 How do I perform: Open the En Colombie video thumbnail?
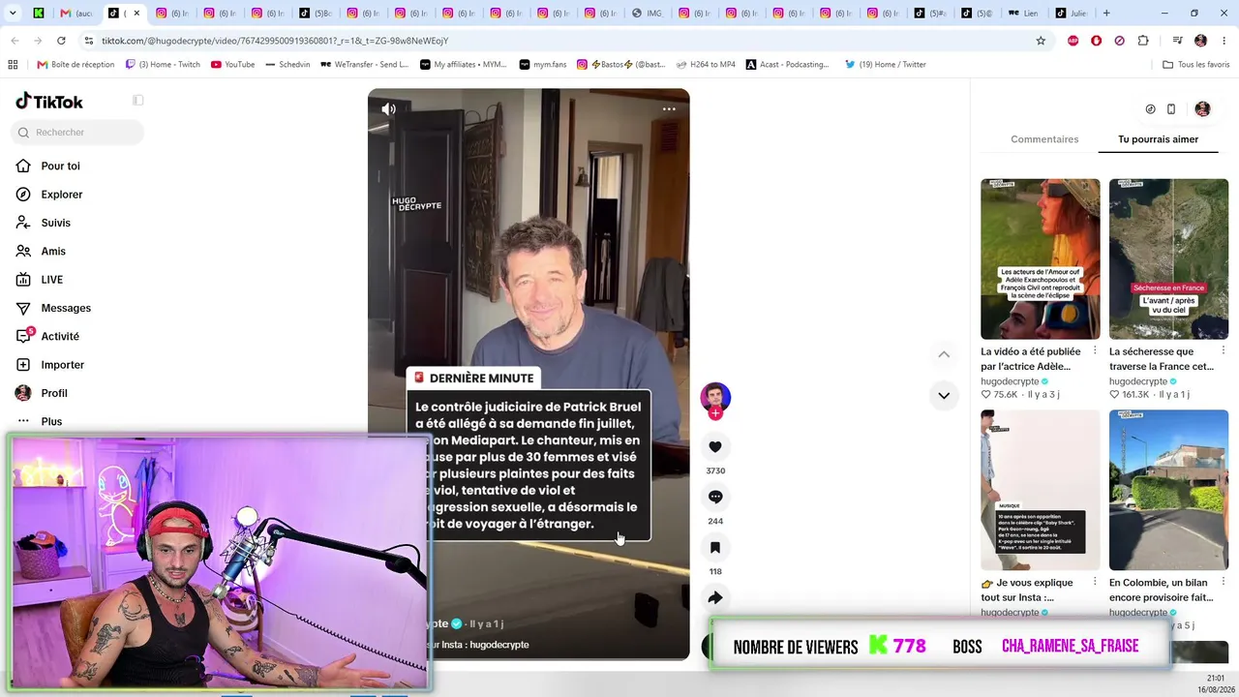[x=1169, y=490]
